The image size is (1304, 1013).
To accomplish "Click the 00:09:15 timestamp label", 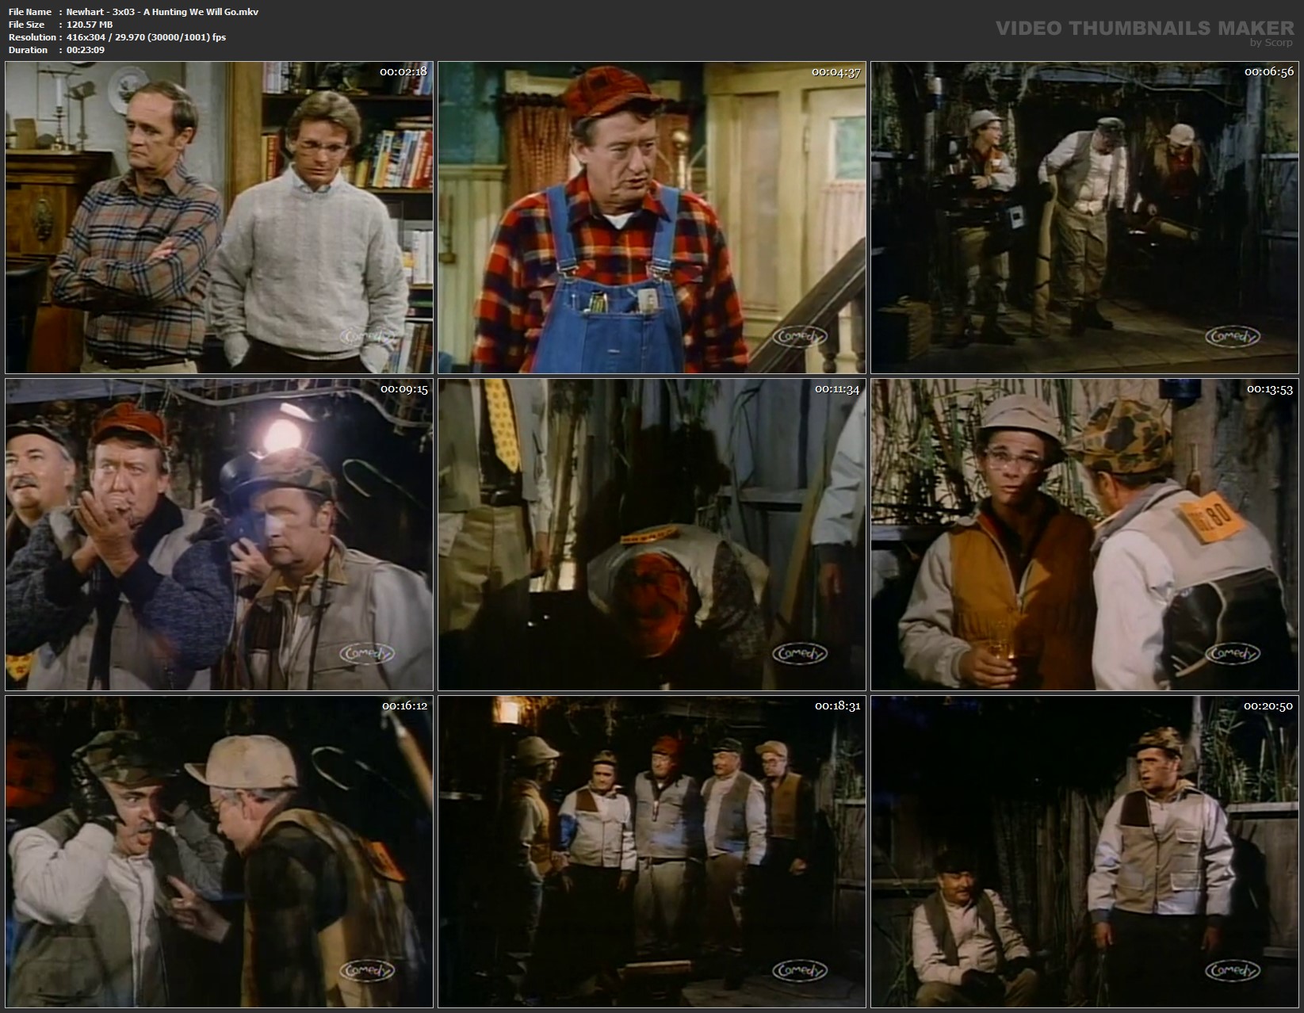I will pyautogui.click(x=403, y=389).
